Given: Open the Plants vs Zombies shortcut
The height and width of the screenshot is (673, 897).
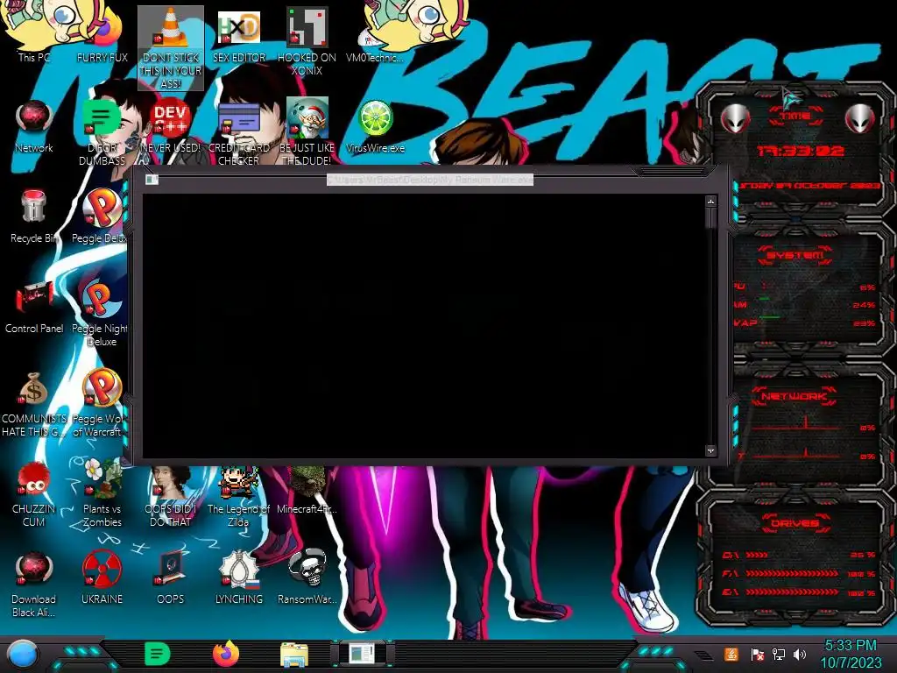Looking at the screenshot, I should 102,494.
